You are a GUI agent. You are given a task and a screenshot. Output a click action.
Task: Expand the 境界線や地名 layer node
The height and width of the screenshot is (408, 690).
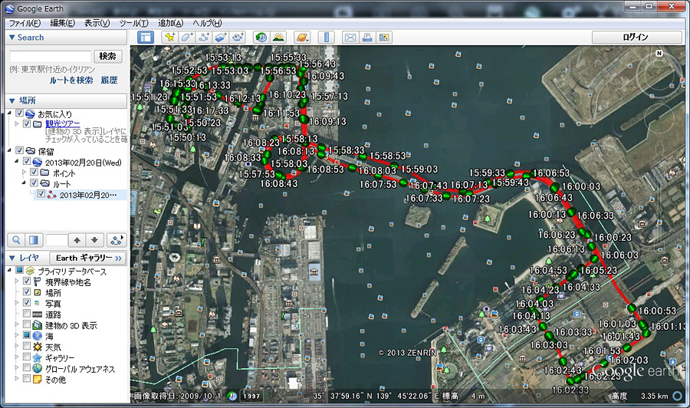(17, 281)
